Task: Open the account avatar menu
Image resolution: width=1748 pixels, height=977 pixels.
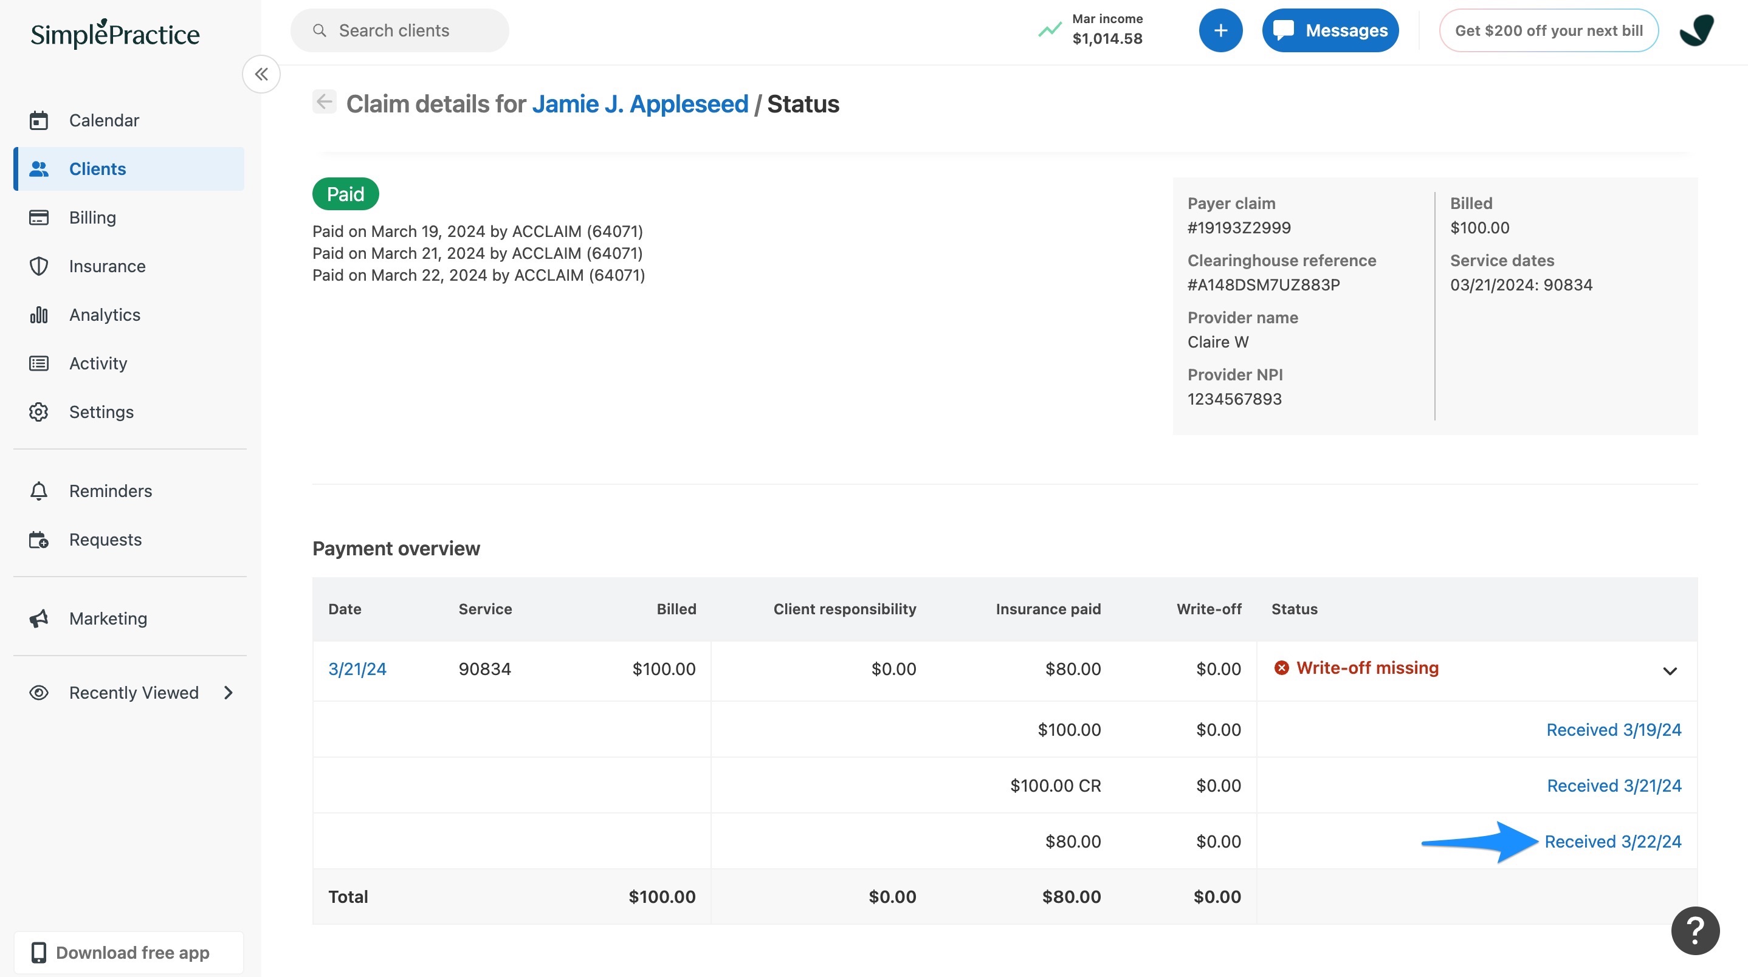Action: pyautogui.click(x=1696, y=30)
